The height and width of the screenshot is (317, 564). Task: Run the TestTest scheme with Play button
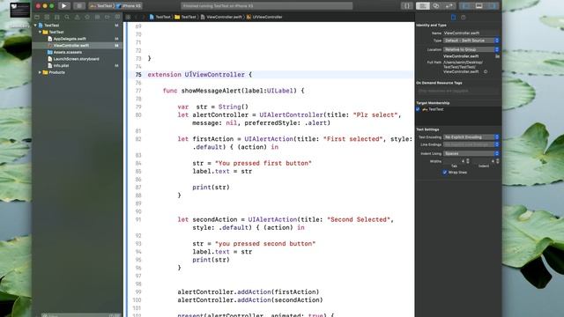[x=64, y=6]
